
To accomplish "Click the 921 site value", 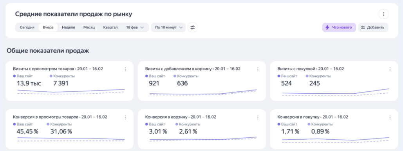I will (154, 83).
